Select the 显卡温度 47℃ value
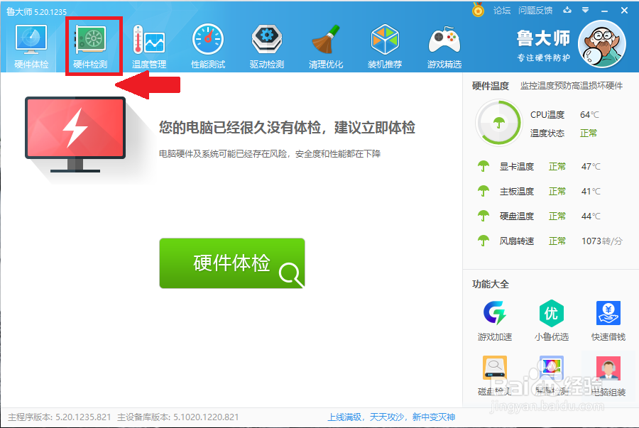The height and width of the screenshot is (428, 639). click(x=591, y=167)
